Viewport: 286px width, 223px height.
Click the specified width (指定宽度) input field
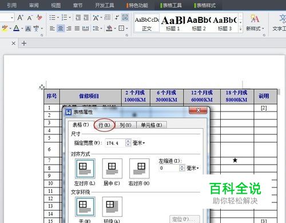(116, 143)
